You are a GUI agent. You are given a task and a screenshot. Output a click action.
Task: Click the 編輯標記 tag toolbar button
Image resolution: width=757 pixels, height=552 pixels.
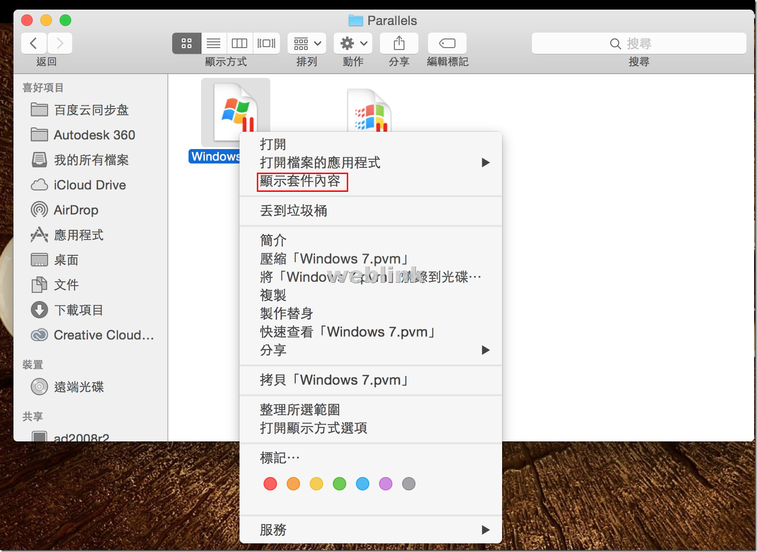[447, 43]
